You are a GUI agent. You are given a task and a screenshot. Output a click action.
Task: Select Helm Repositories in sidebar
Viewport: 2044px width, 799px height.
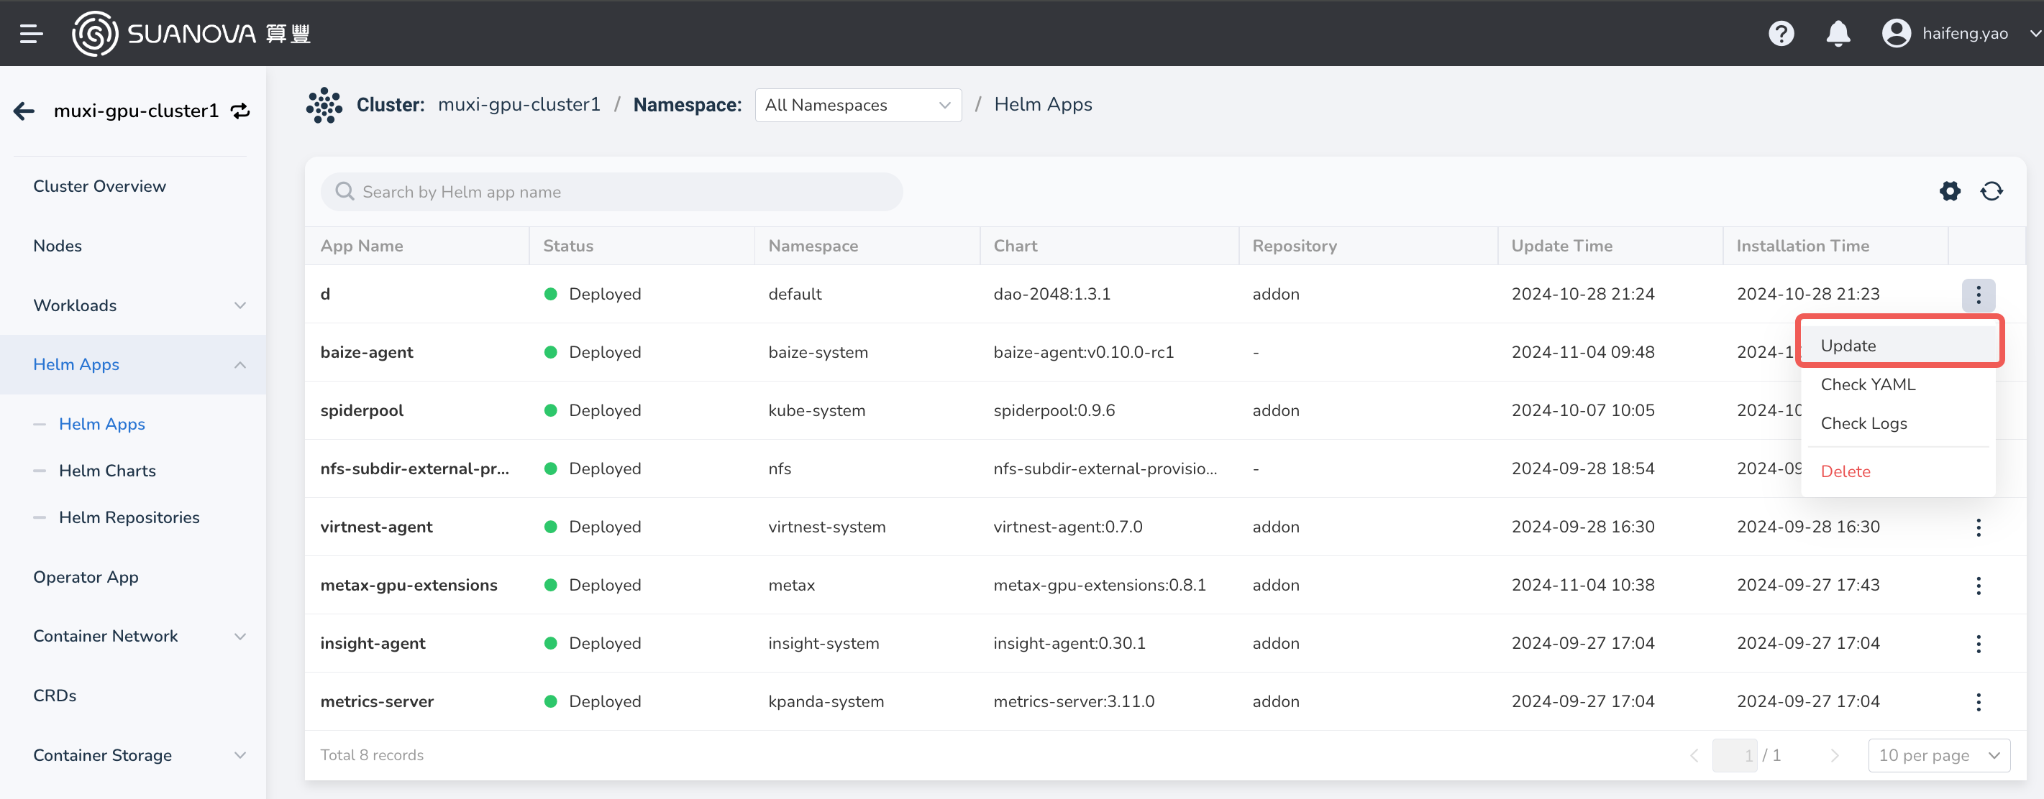129,517
